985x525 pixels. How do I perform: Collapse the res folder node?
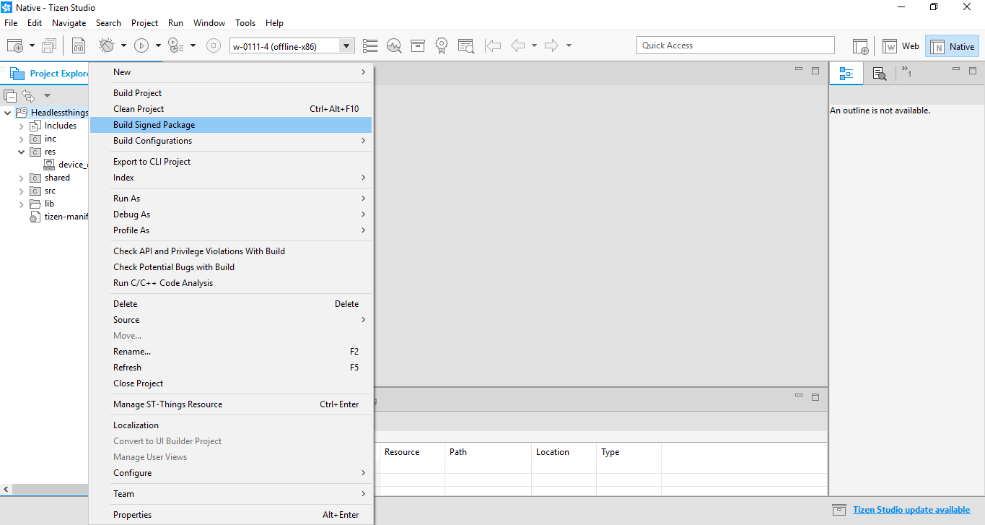(22, 152)
